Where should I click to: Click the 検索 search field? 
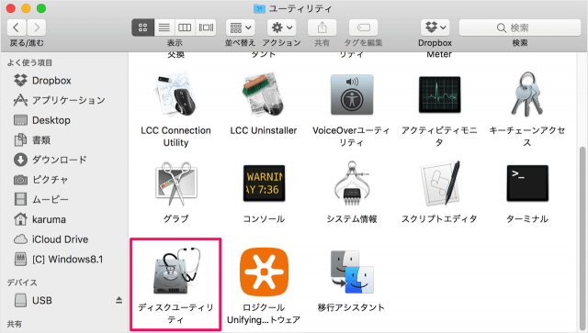pos(520,28)
